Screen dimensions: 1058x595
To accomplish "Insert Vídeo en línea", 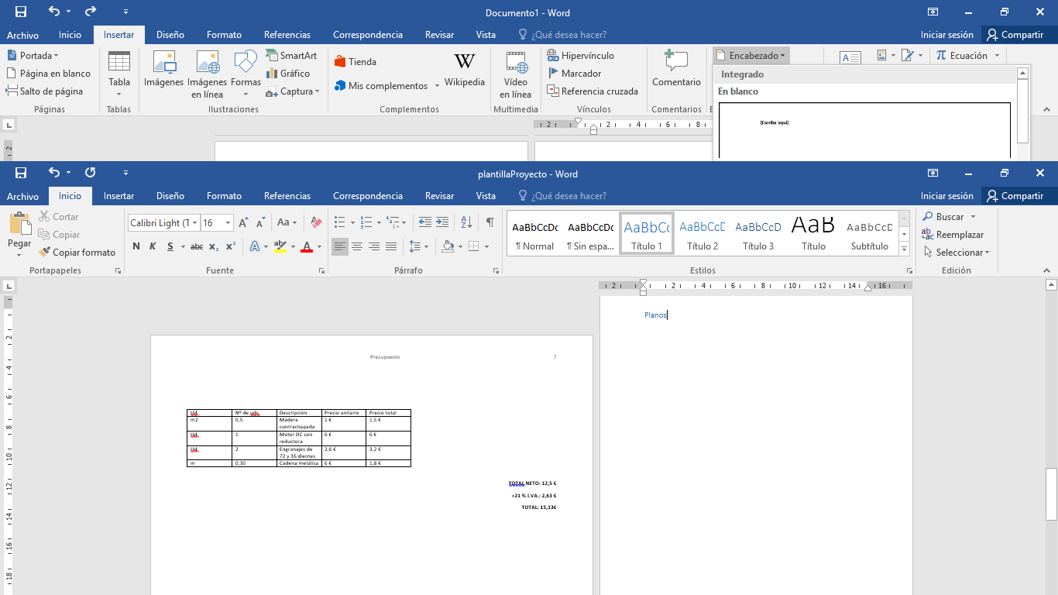I will (516, 74).
